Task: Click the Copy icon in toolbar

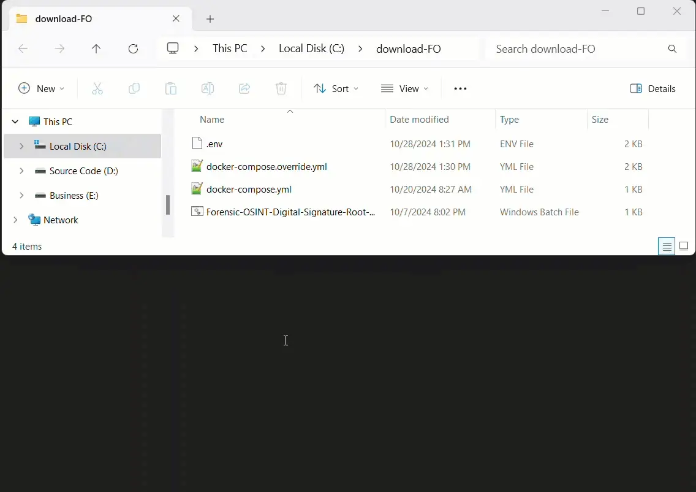Action: [x=134, y=88]
